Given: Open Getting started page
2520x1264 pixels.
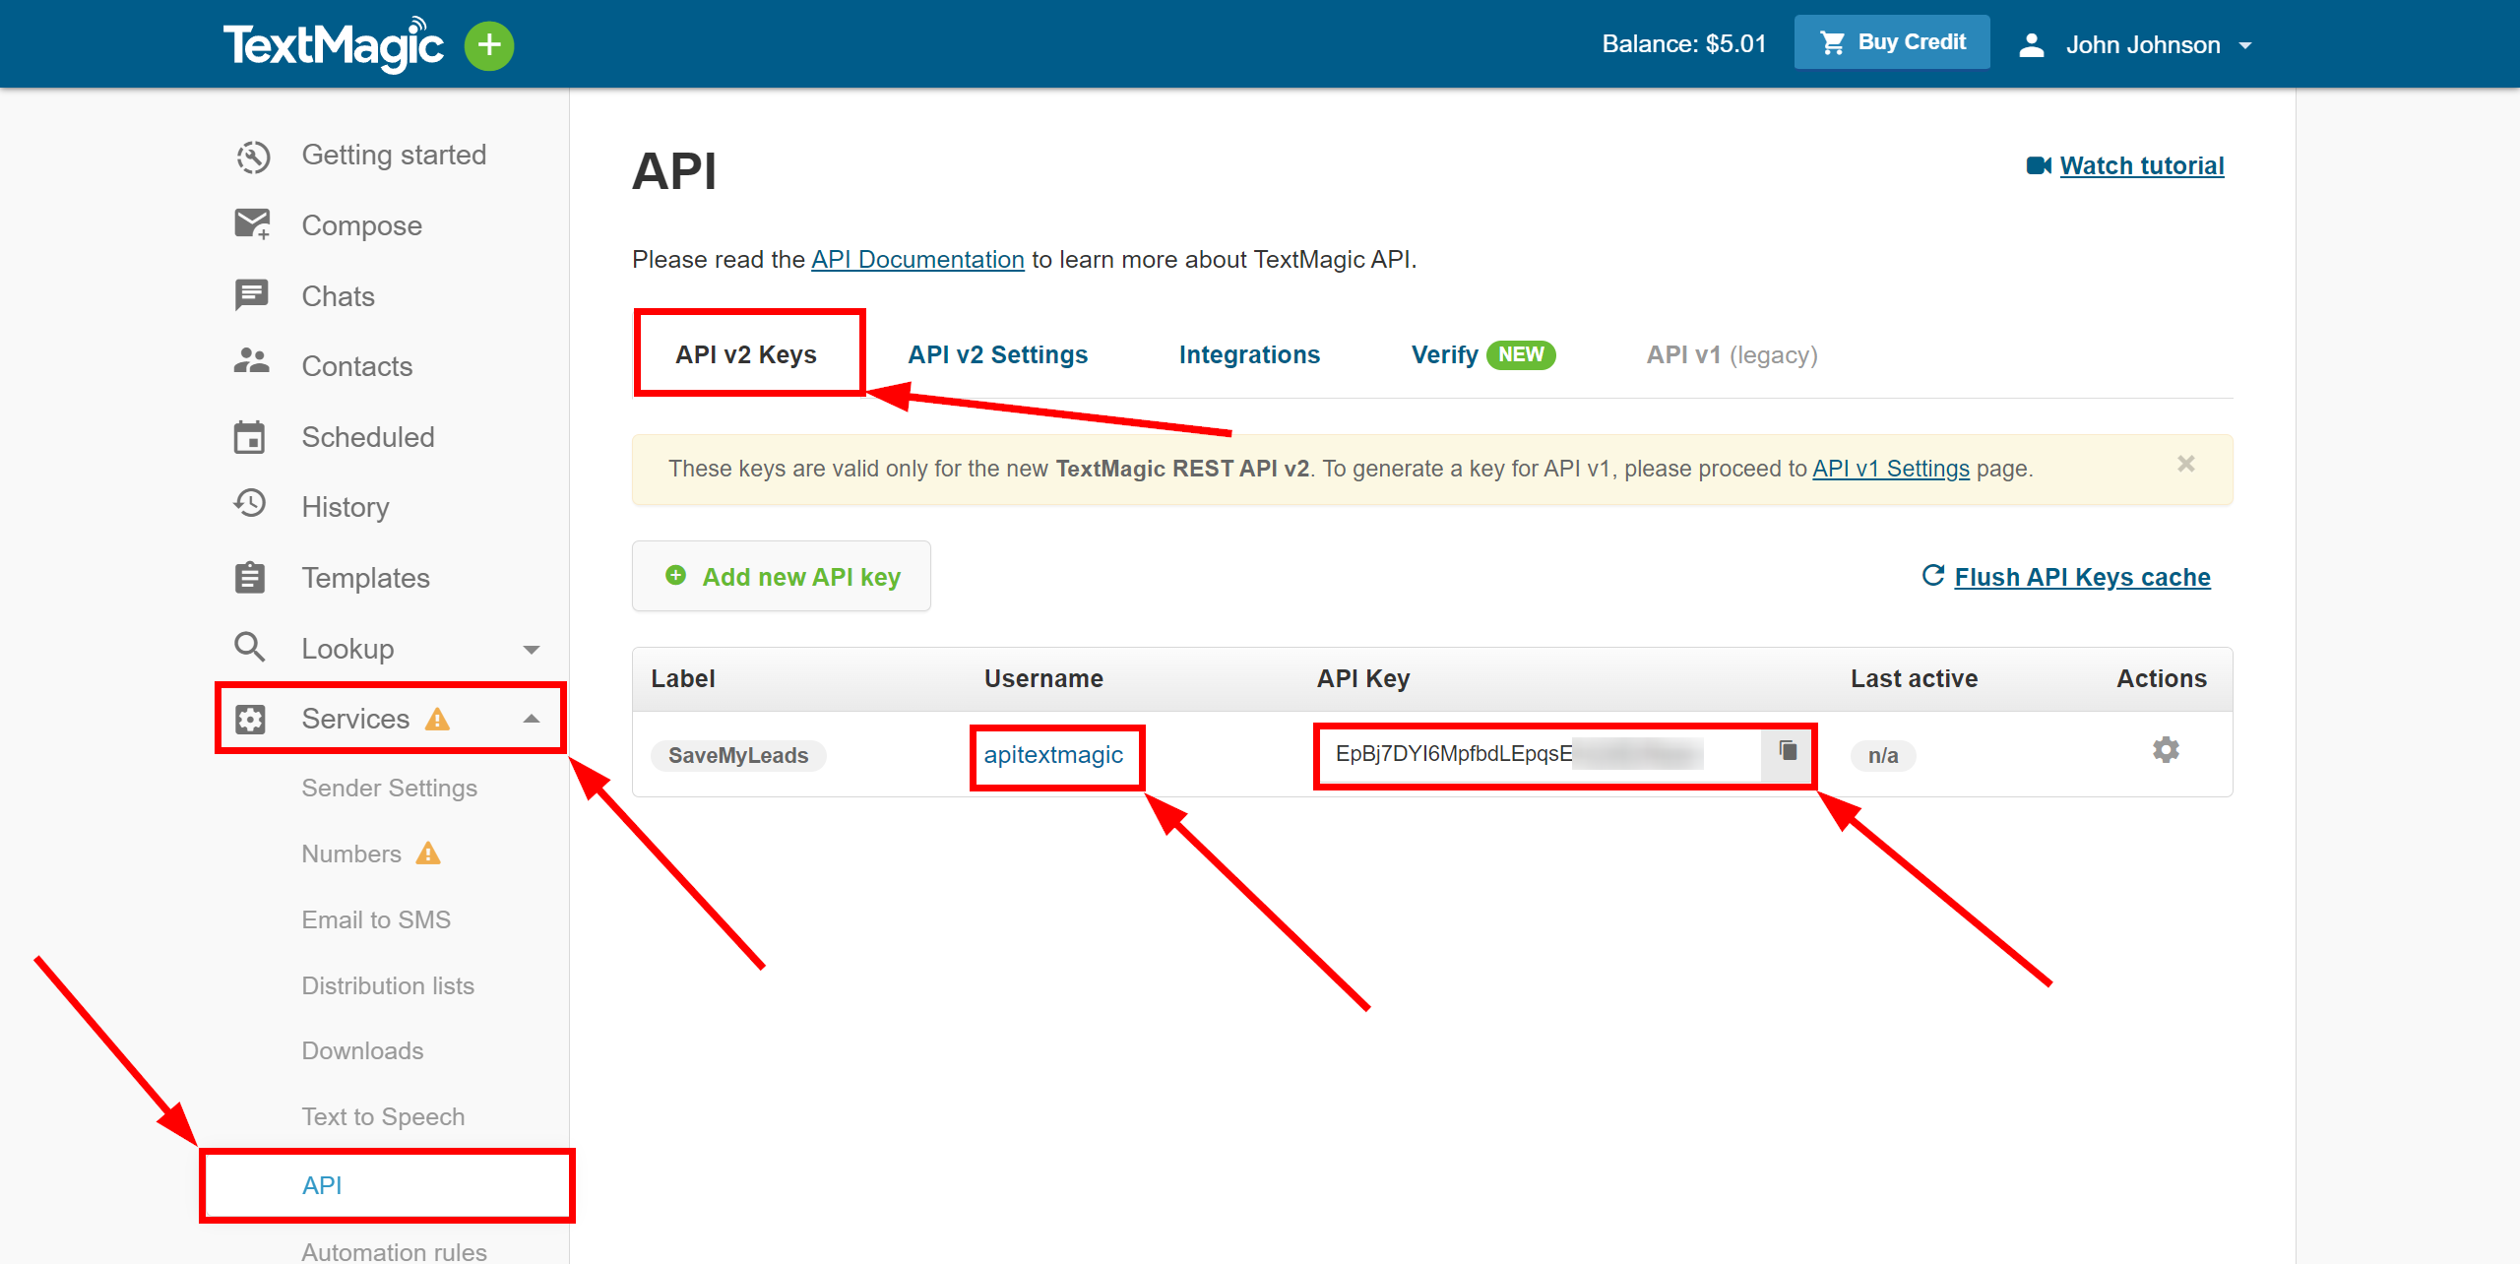Looking at the screenshot, I should coord(394,155).
